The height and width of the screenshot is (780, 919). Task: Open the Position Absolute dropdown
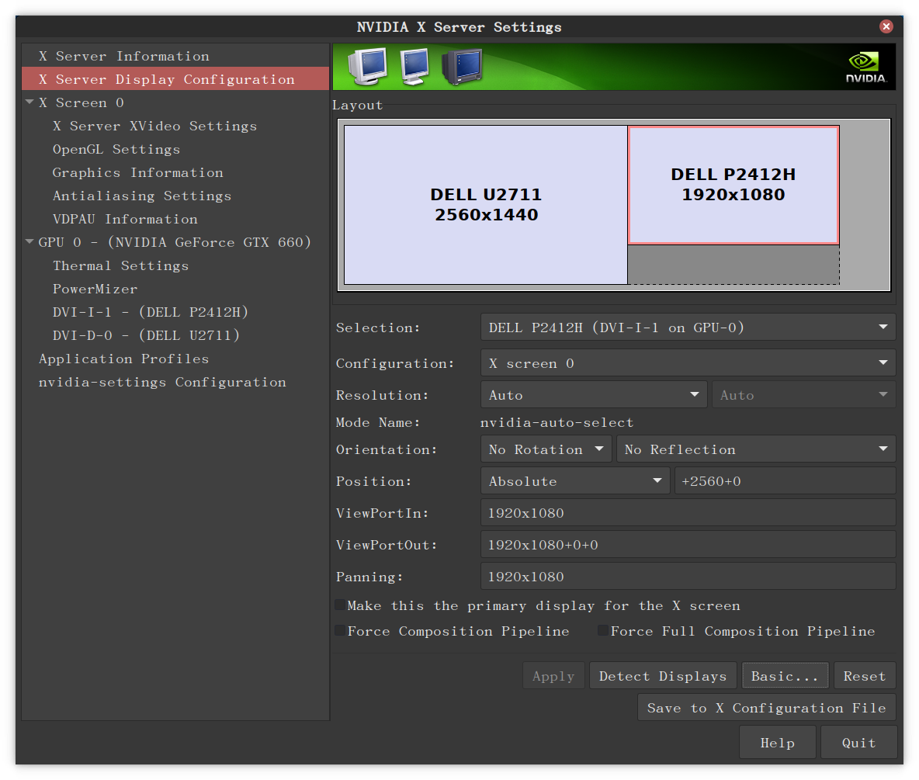575,480
